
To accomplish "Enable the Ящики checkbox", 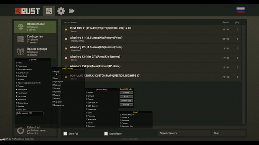I will coord(53,98).
